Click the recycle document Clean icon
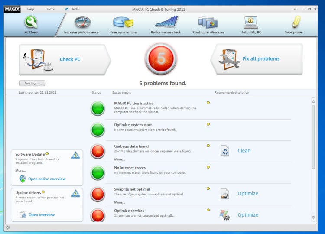This screenshot has width=325, height=234. coord(224,151)
